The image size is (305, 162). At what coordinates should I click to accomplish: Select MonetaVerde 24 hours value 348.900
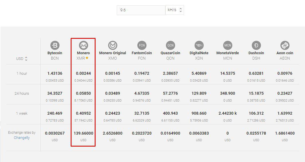tap(227, 94)
